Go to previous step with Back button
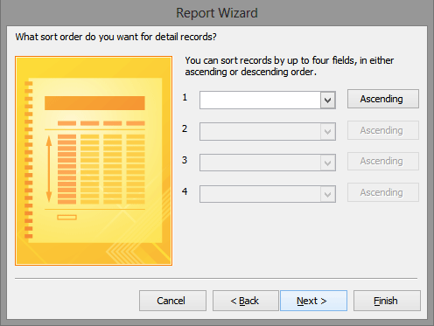 [x=245, y=301]
